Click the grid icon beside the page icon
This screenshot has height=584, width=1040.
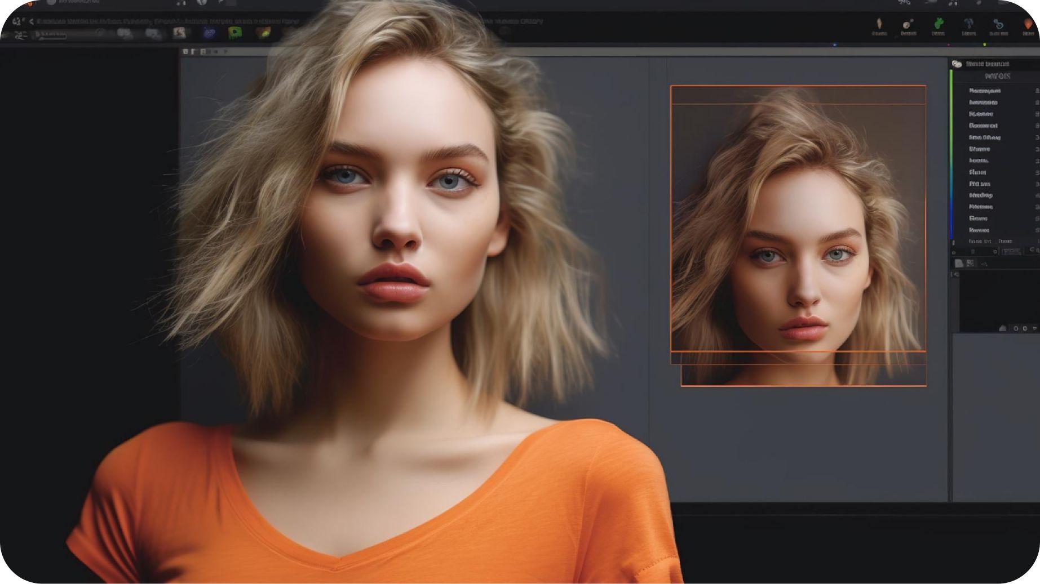(x=970, y=264)
